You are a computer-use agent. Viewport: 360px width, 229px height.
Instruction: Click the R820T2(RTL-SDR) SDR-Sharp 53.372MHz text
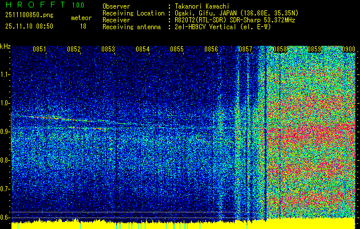click(235, 20)
